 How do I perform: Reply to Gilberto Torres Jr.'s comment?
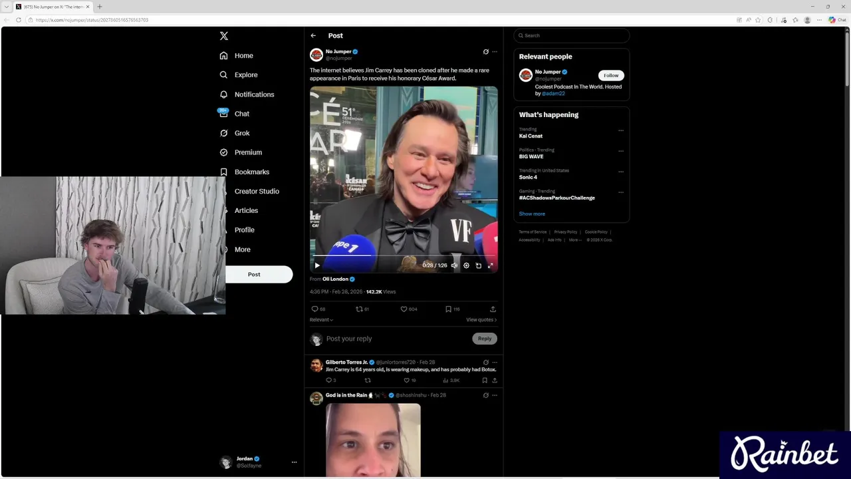point(330,381)
